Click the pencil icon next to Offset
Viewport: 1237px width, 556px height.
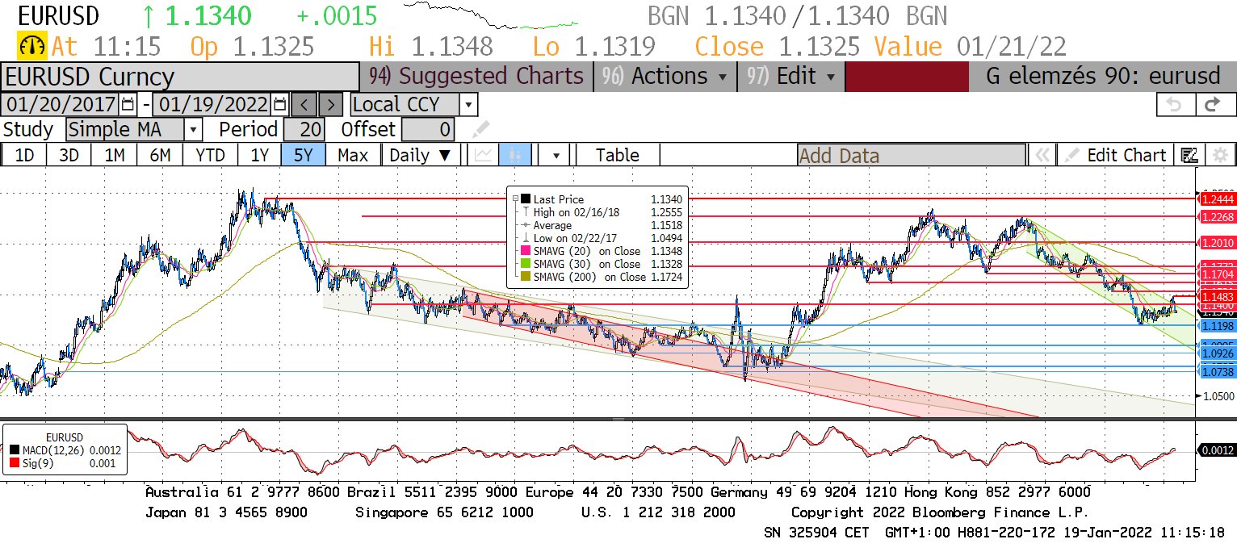(481, 129)
